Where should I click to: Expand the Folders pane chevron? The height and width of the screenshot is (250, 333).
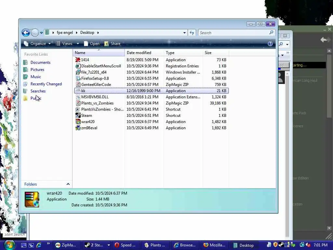[x=68, y=184]
